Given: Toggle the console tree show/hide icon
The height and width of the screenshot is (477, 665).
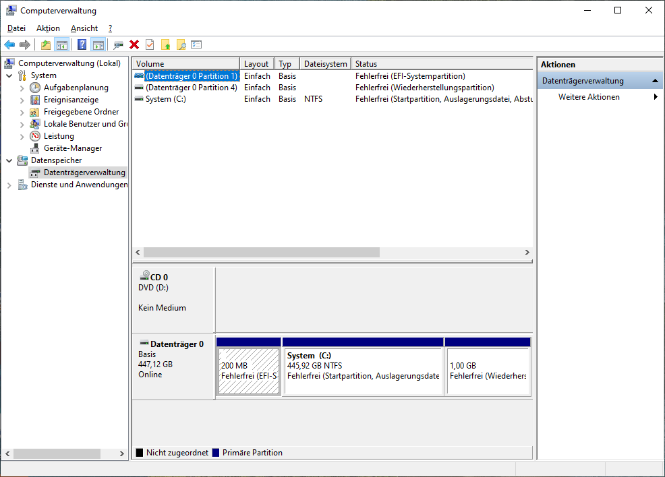Looking at the screenshot, I should click(x=62, y=44).
